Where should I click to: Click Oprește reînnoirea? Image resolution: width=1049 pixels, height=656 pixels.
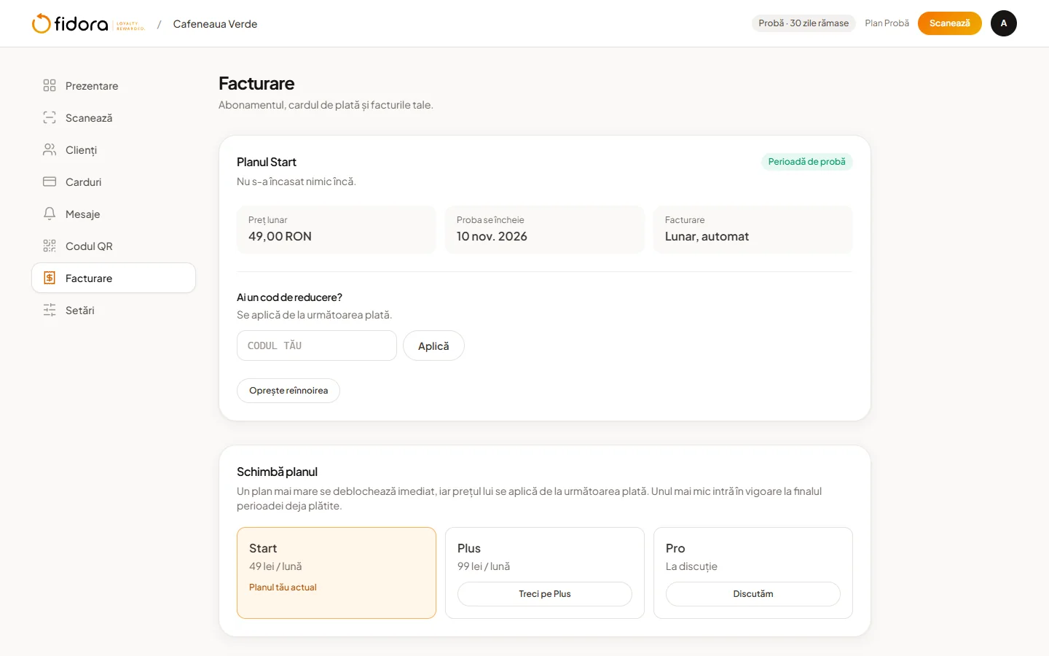[x=288, y=391]
